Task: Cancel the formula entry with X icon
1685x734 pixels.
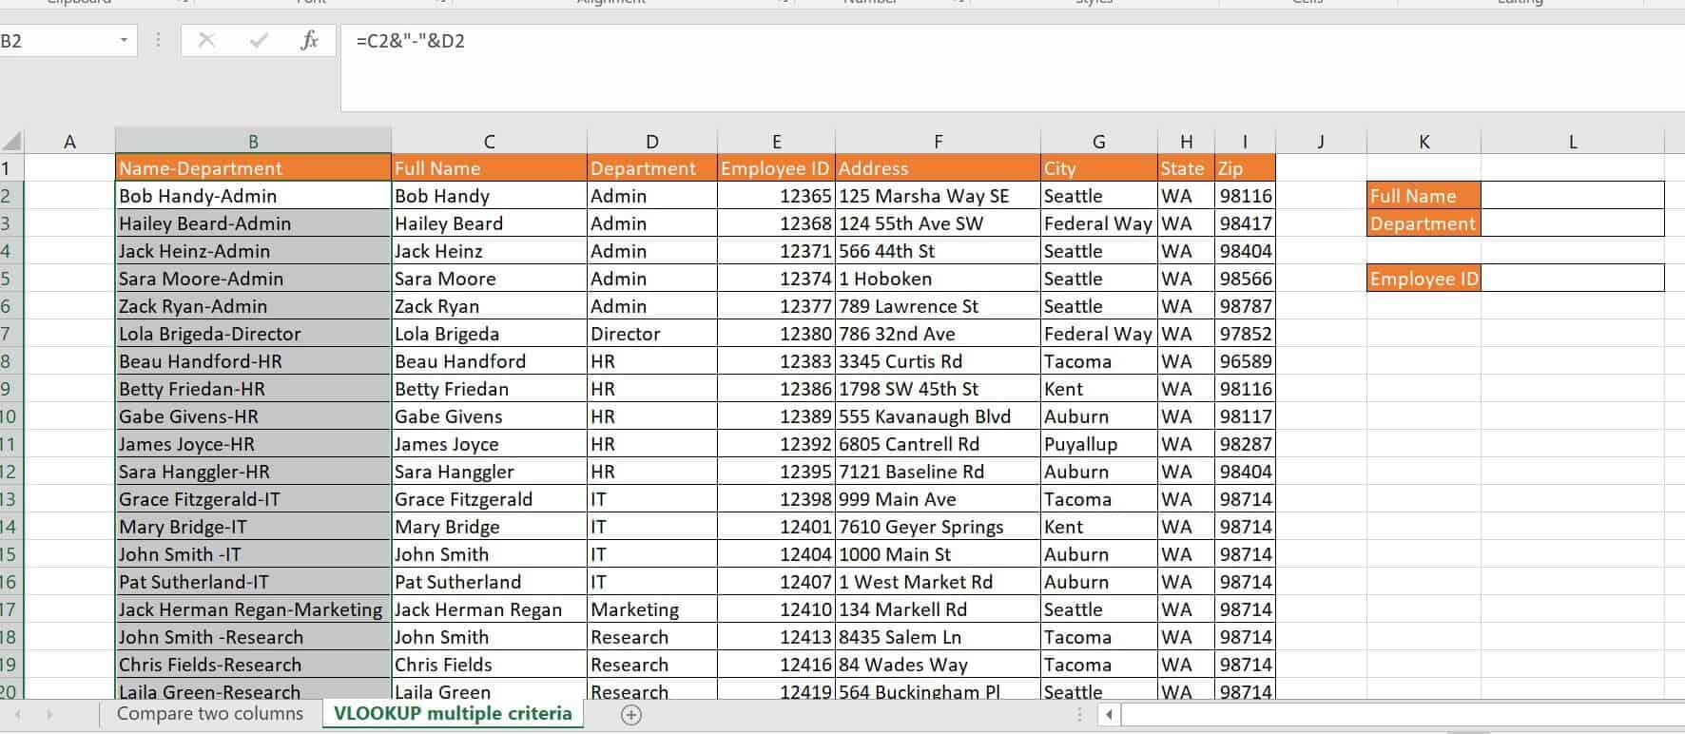Action: pyautogui.click(x=206, y=40)
